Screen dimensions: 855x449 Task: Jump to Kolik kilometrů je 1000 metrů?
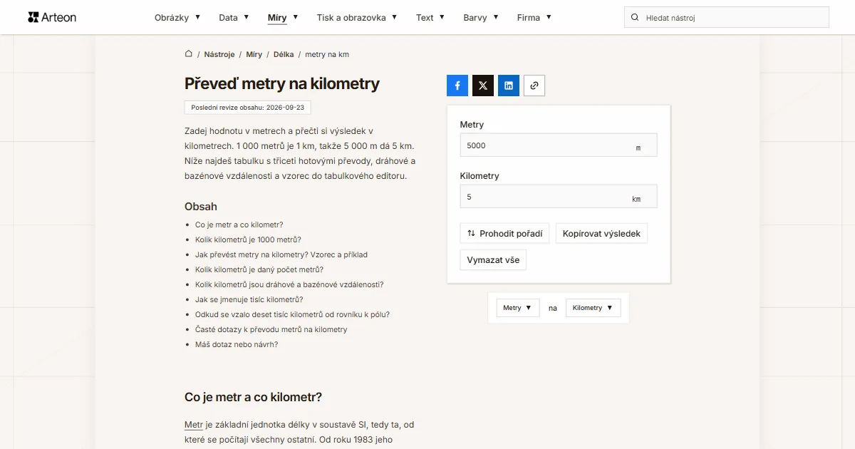pos(248,239)
